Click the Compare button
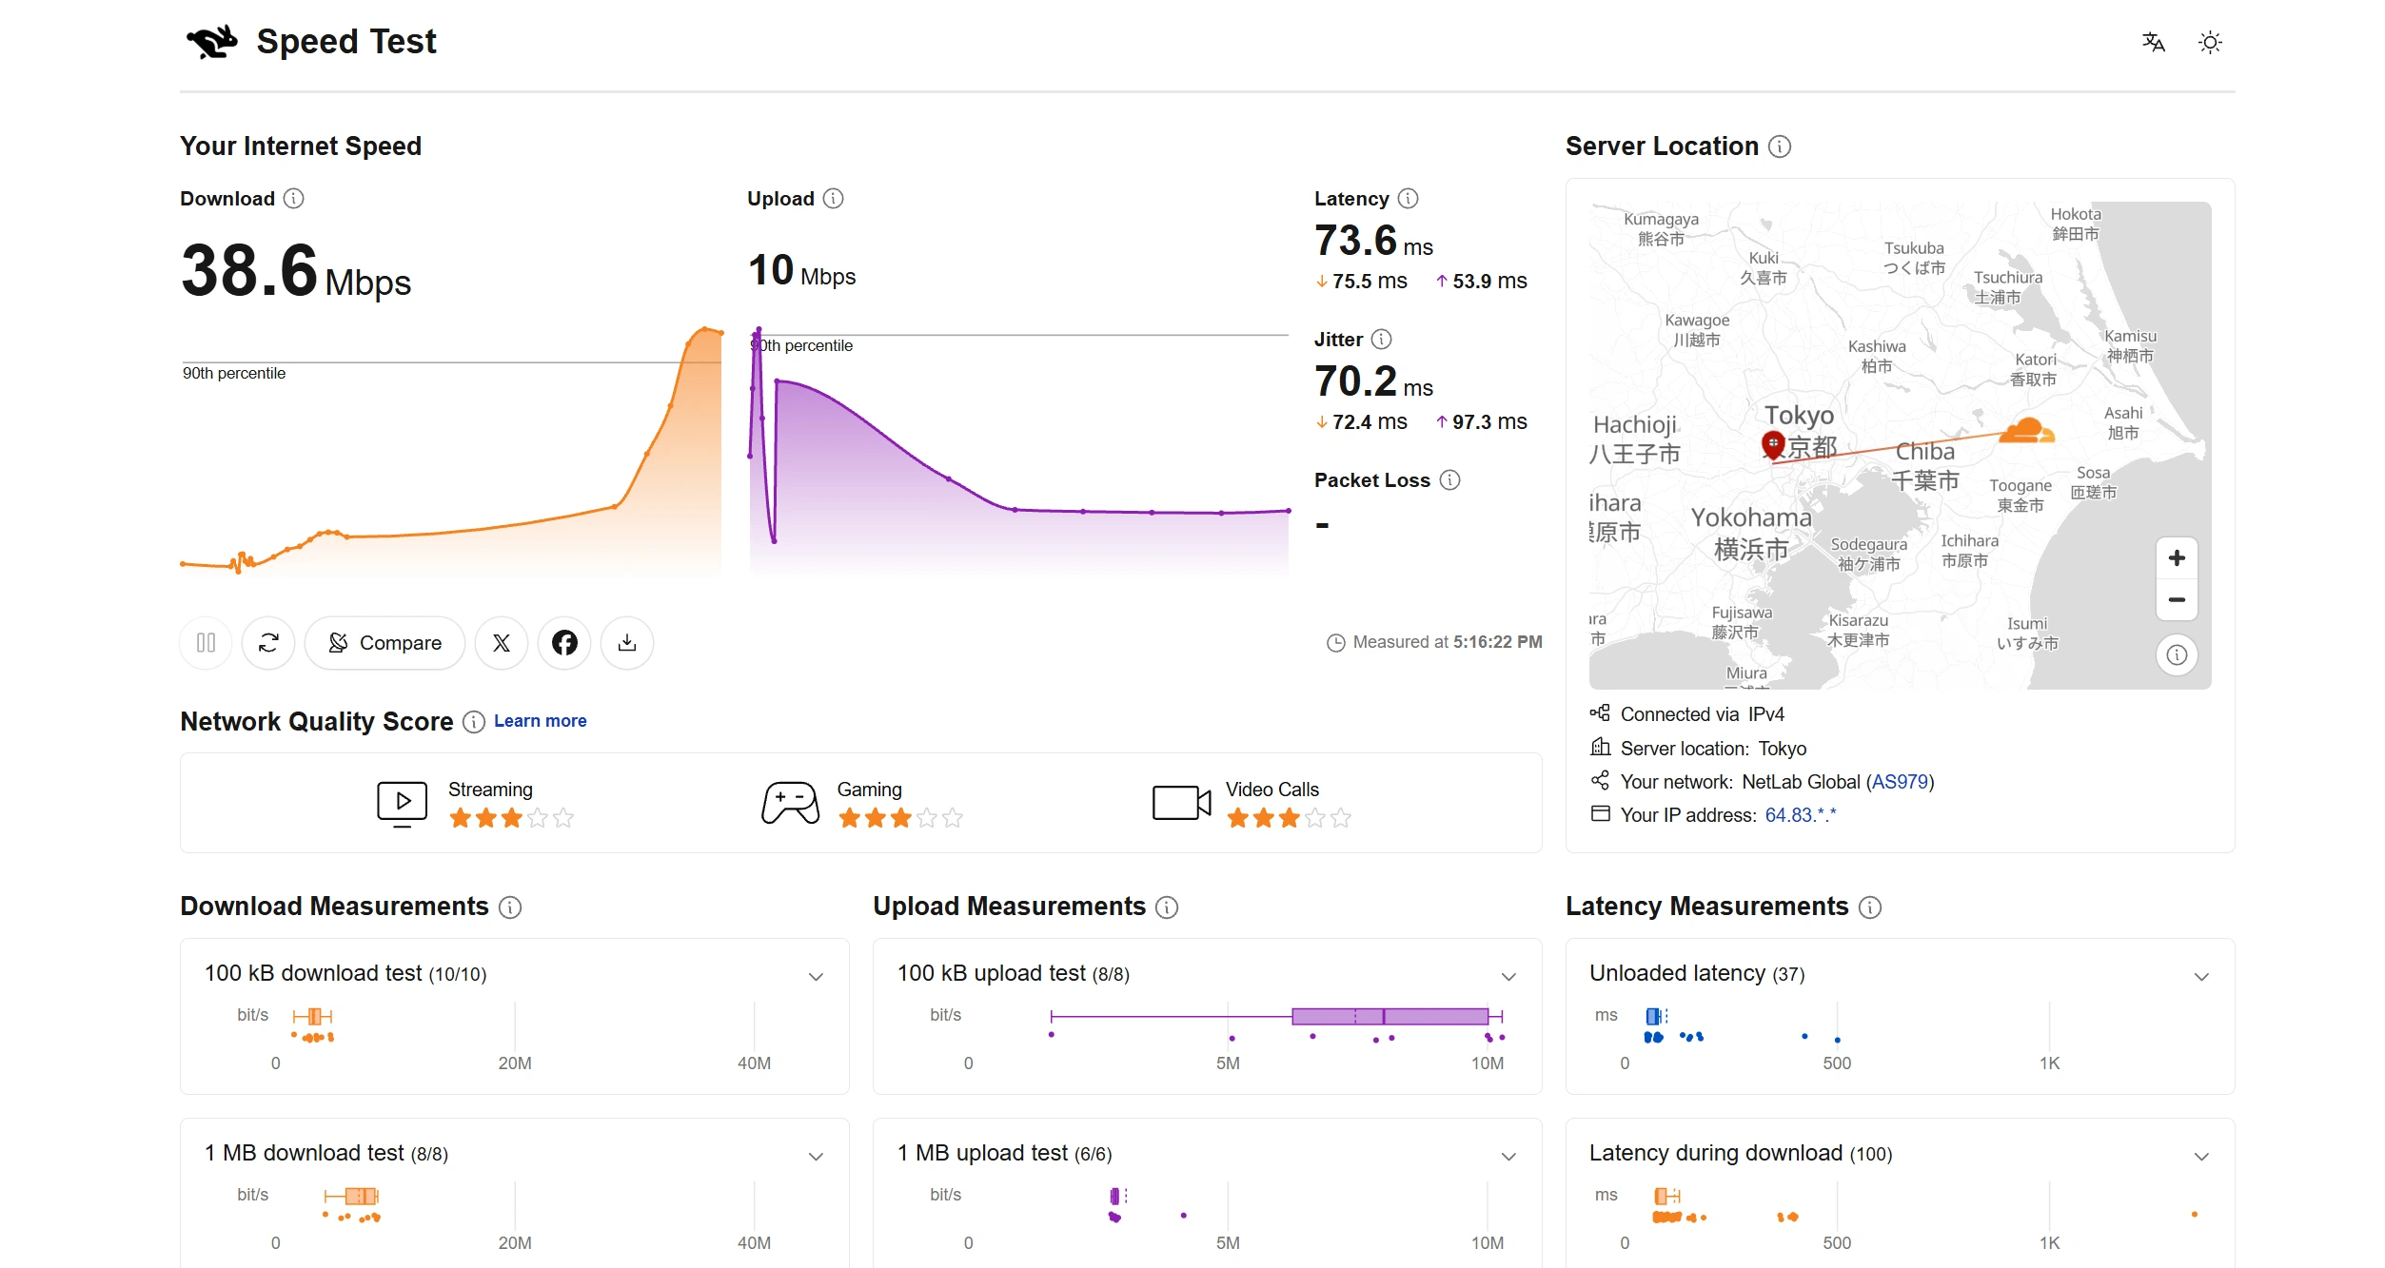This screenshot has width=2385, height=1268. coord(384,643)
